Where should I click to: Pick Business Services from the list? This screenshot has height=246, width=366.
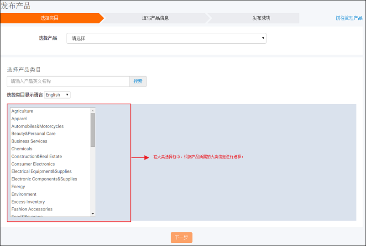point(29,141)
